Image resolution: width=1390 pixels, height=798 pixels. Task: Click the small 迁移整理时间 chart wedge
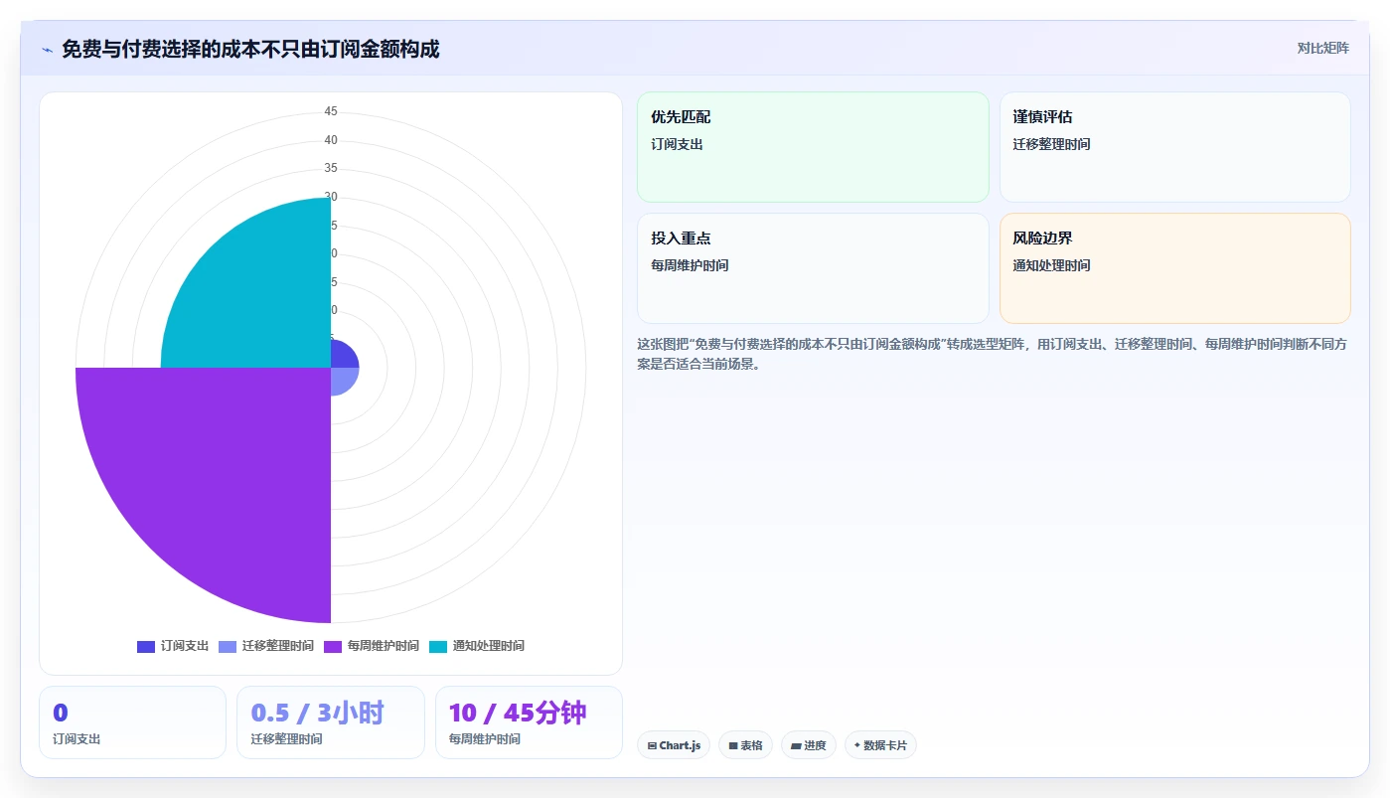341,379
